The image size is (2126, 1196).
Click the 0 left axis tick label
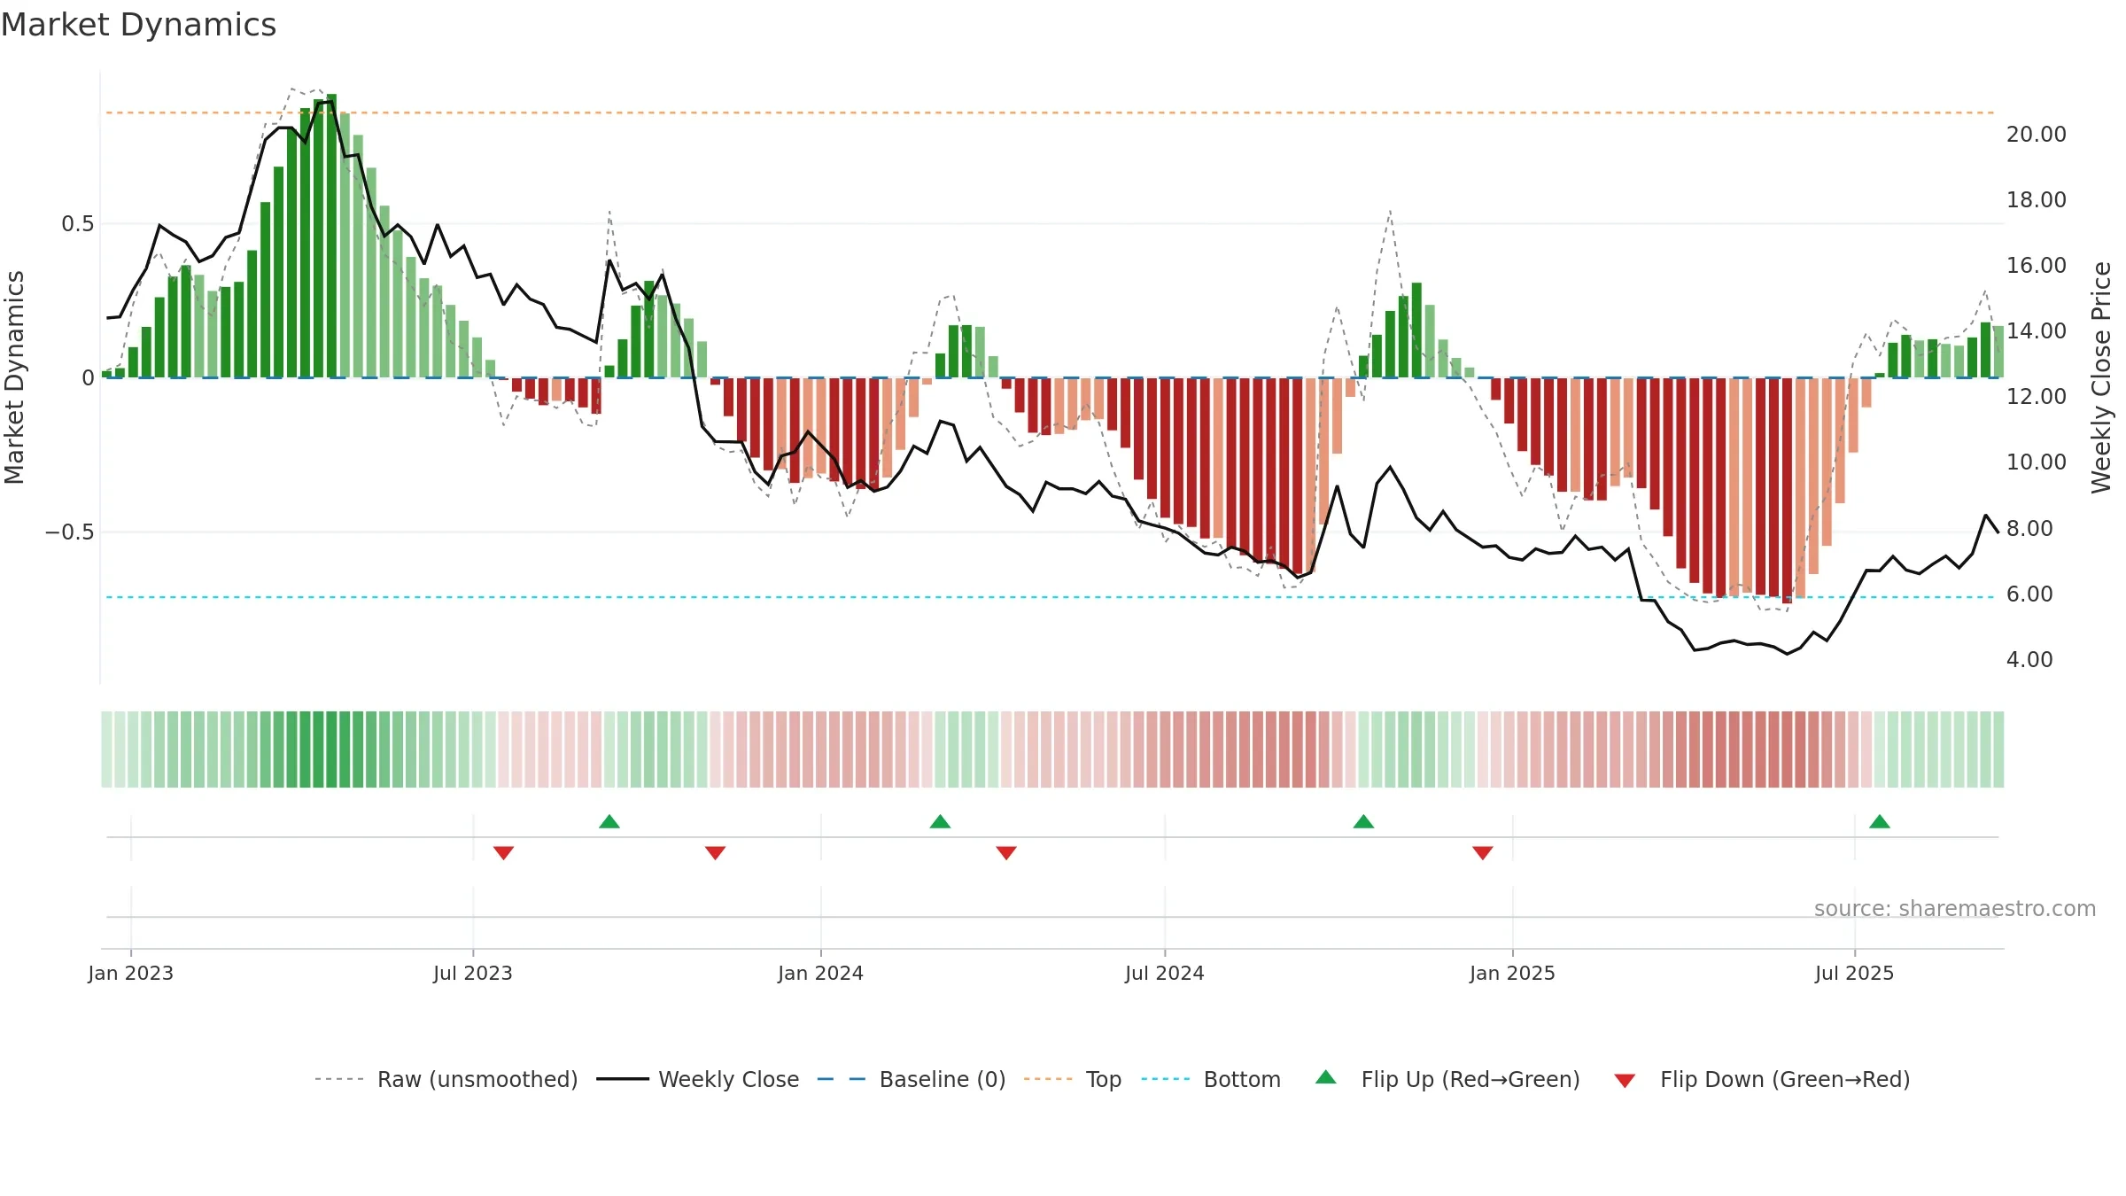point(88,378)
